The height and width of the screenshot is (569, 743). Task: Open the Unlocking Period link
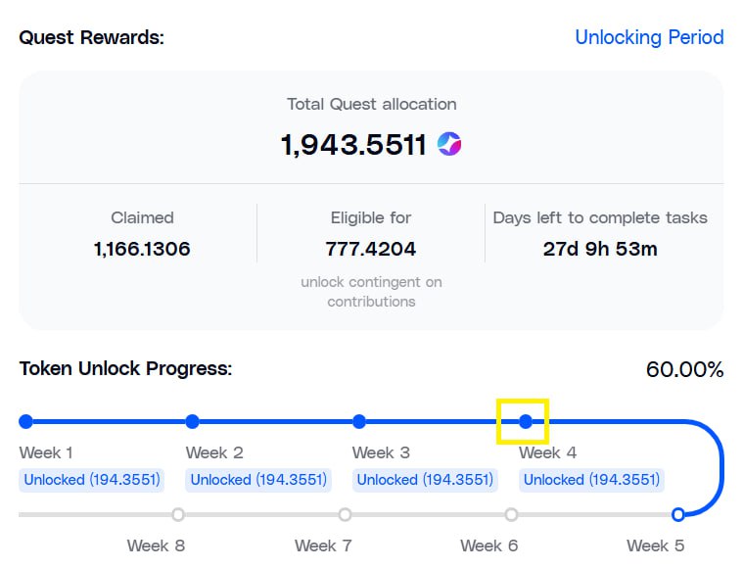click(x=649, y=37)
